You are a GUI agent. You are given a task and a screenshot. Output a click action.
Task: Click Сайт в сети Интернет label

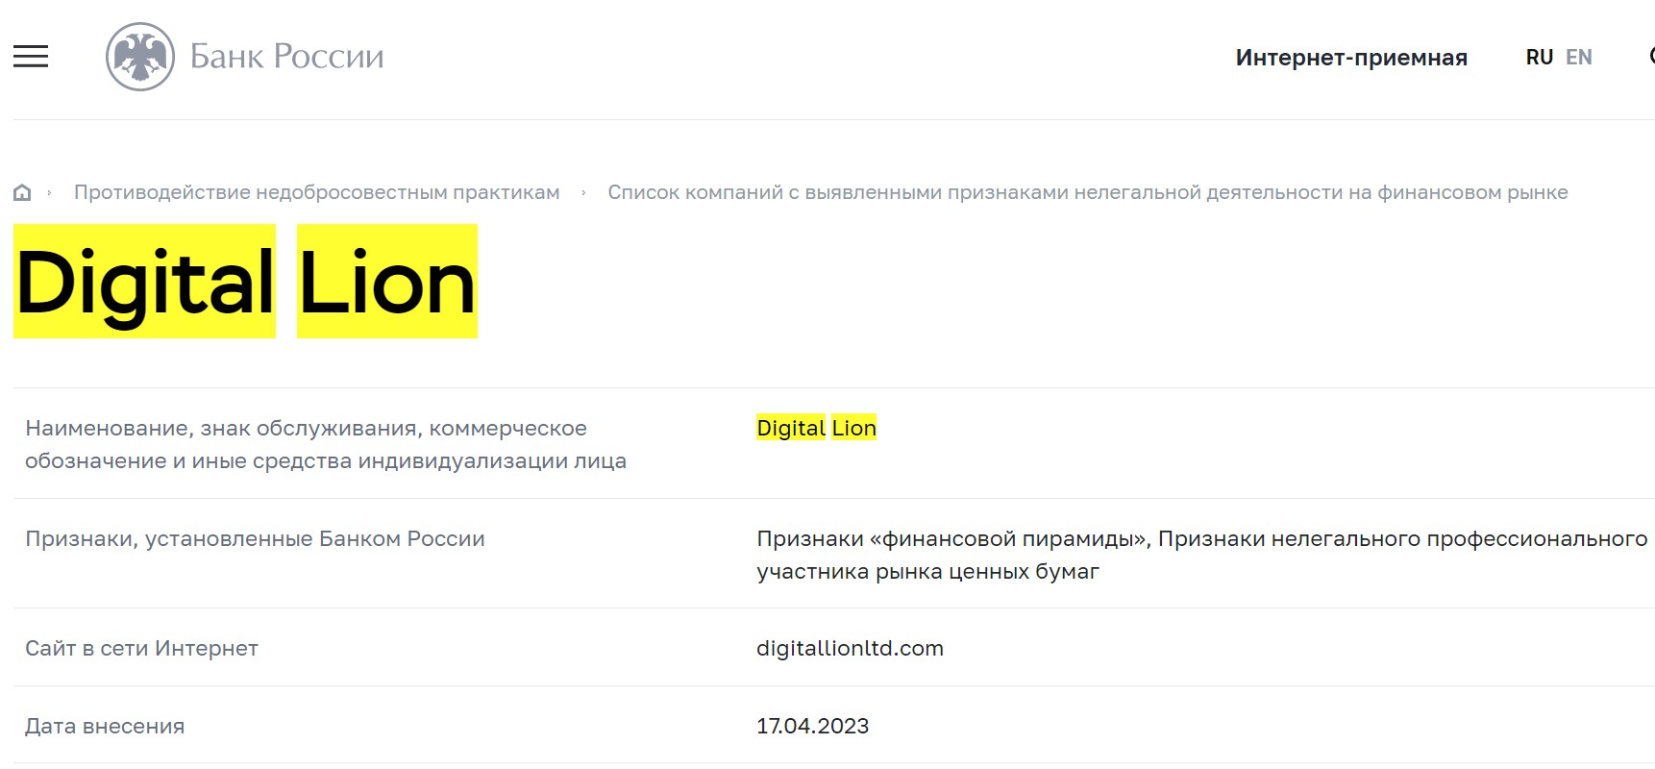point(141,648)
